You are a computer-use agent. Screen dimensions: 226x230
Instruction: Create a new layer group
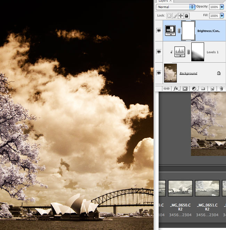[203, 89]
